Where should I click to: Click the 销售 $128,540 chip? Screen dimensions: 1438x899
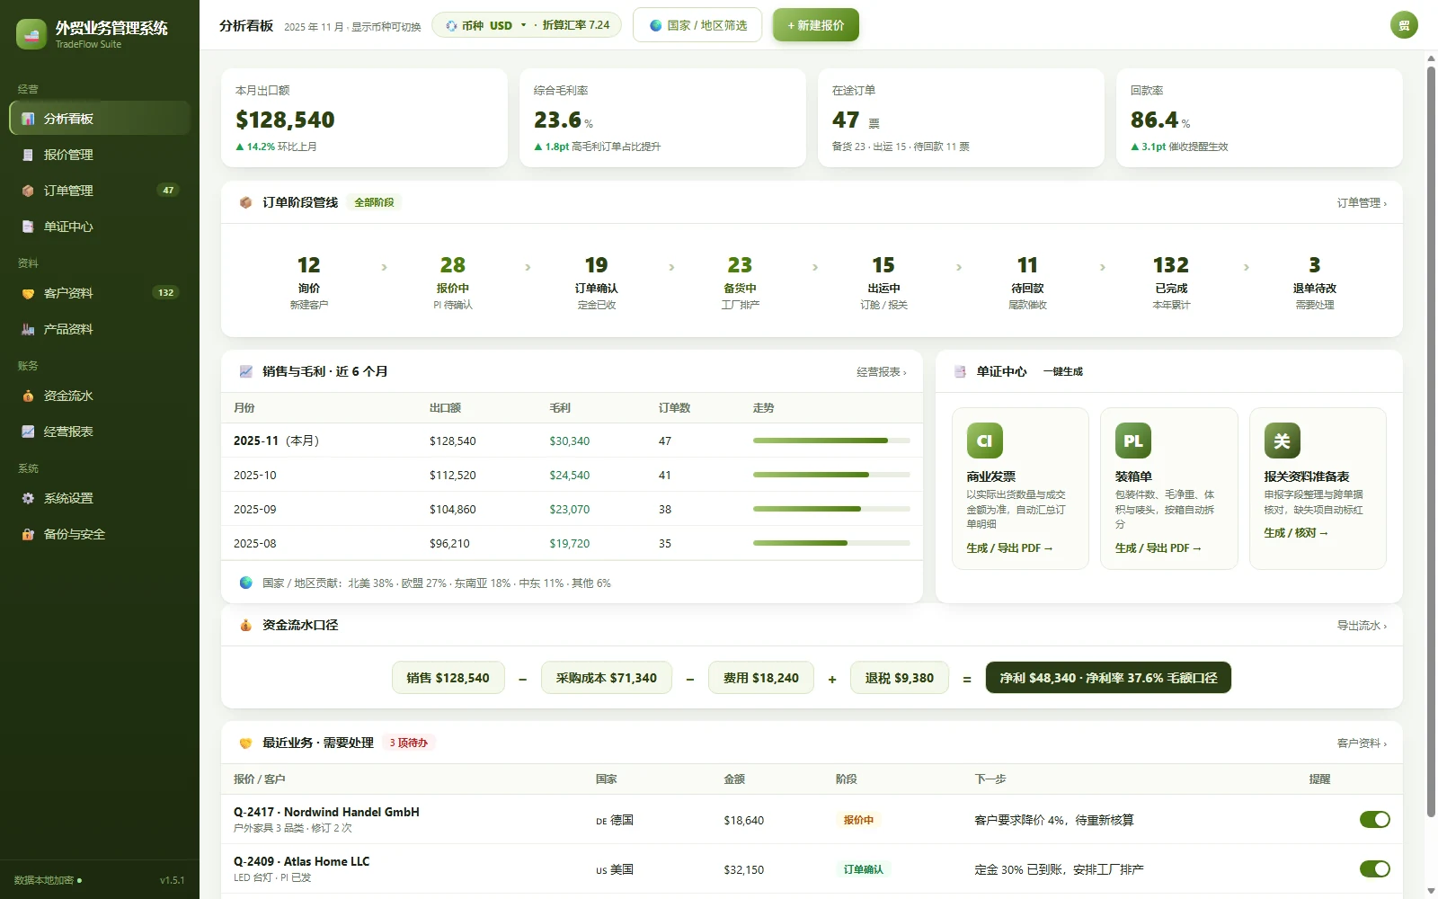point(448,678)
